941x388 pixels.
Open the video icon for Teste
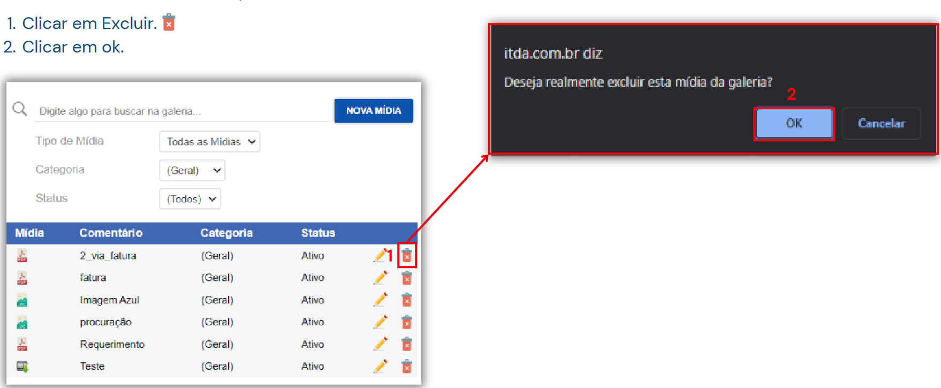tap(22, 367)
